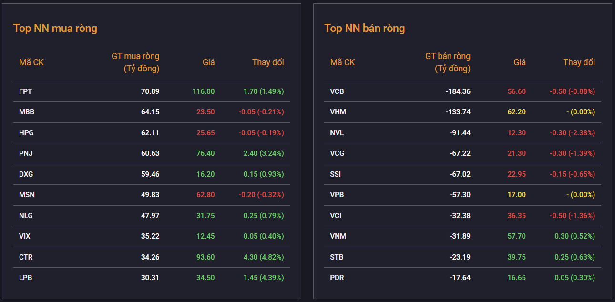Click the 'Top NN mua ròng' heading
Image resolution: width=615 pixels, height=302 pixels.
tap(55, 29)
